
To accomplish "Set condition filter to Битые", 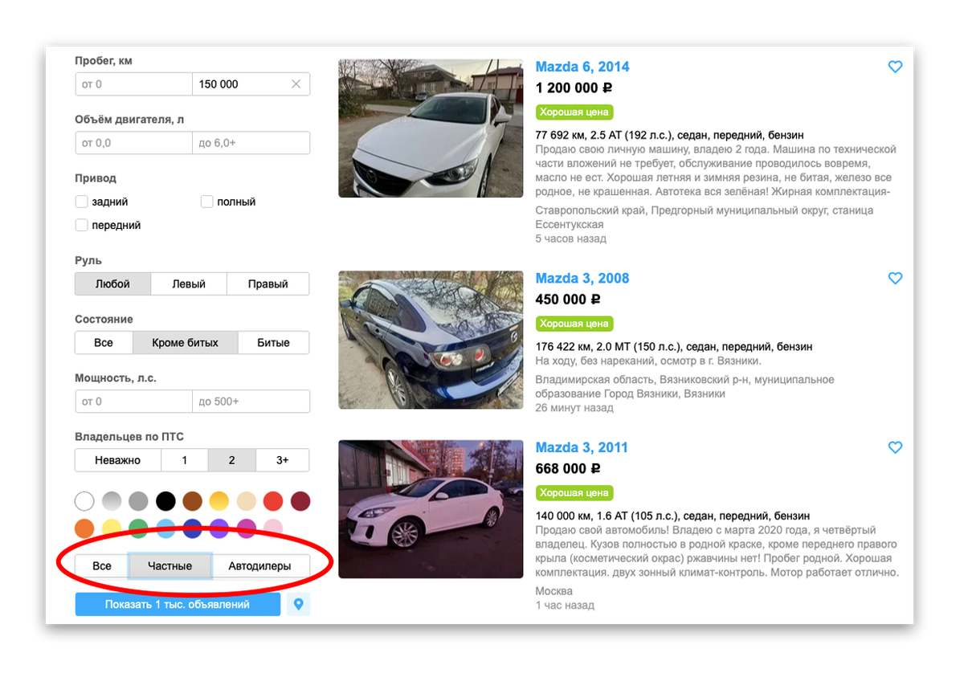I will pyautogui.click(x=274, y=342).
